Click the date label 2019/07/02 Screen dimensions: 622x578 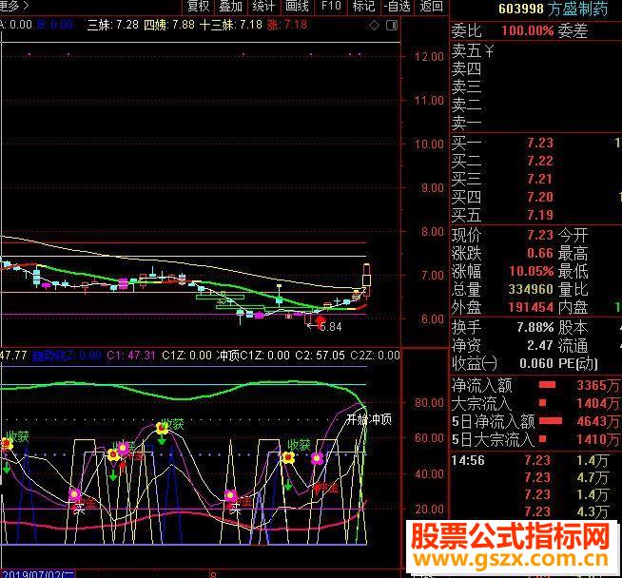click(x=38, y=574)
